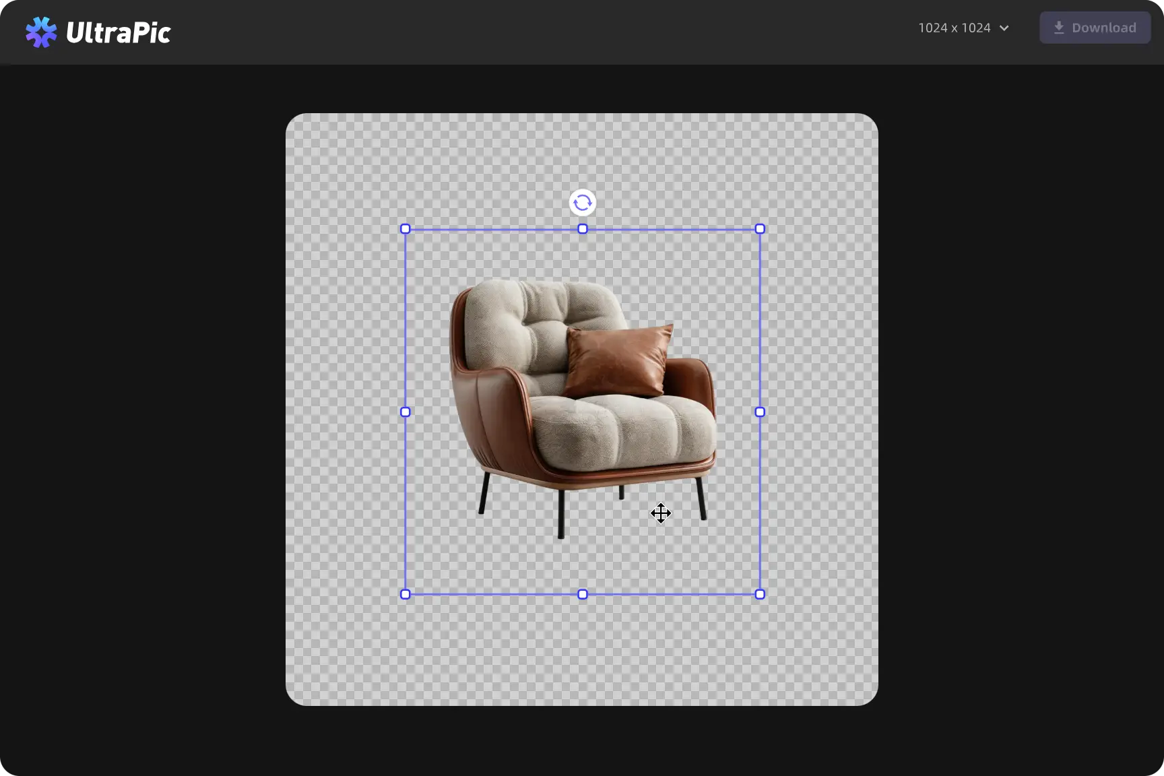Open the 1024 x 1024 size dropdown
Image resolution: width=1164 pixels, height=776 pixels.
[x=955, y=28]
